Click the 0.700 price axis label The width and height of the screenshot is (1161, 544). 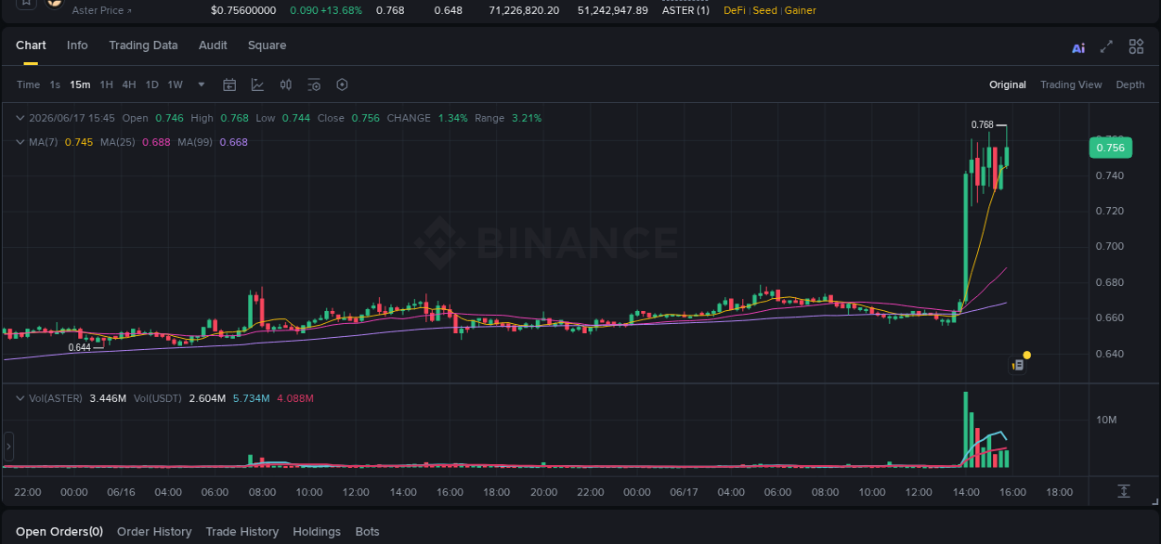tap(1110, 247)
